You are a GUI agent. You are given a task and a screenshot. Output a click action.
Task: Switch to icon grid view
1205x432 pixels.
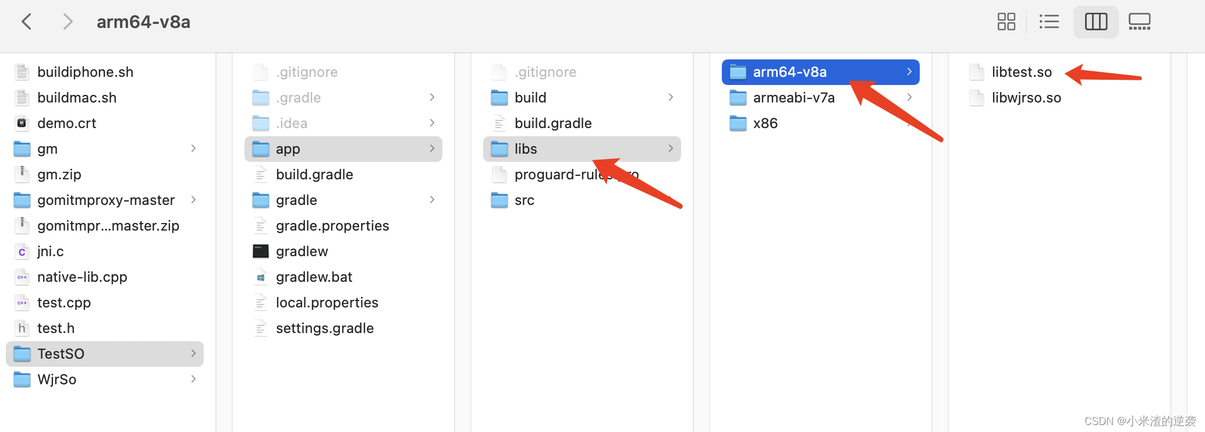(1006, 22)
